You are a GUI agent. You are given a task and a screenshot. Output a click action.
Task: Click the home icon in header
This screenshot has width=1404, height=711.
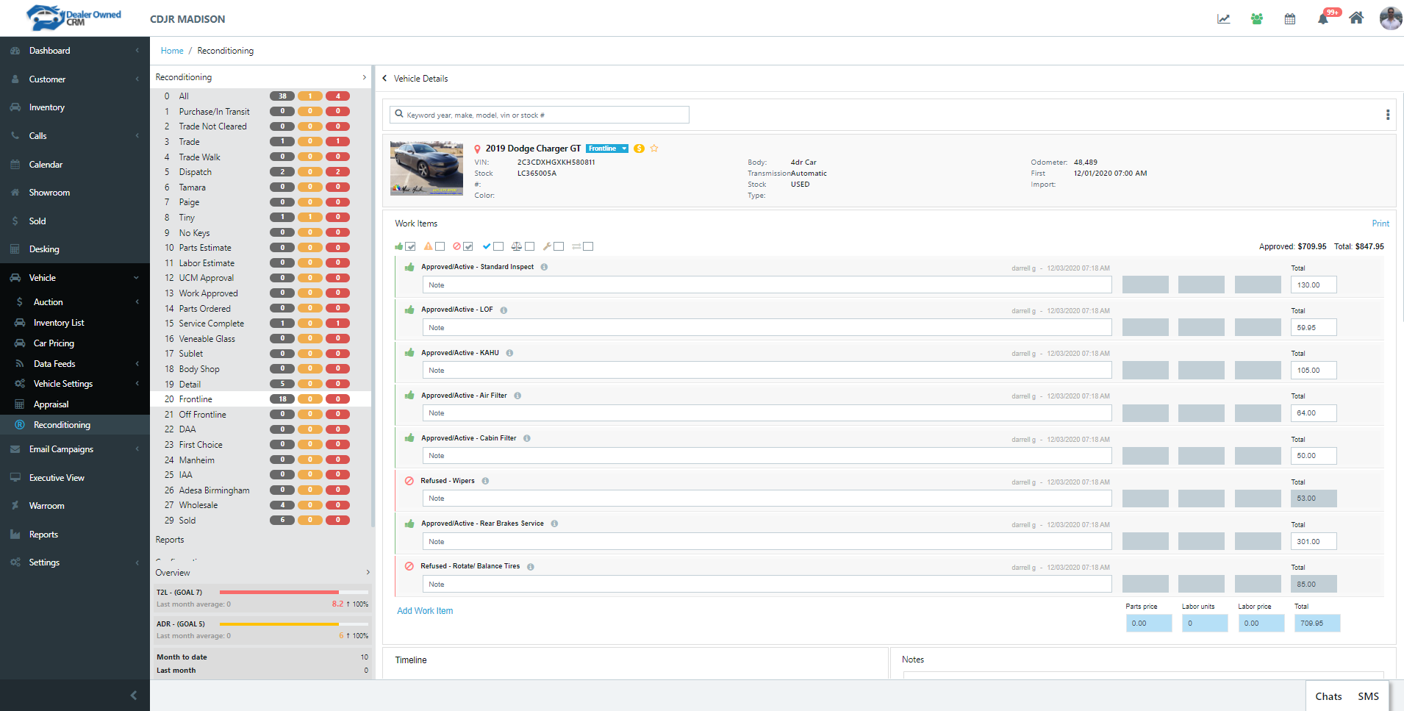(x=1355, y=18)
